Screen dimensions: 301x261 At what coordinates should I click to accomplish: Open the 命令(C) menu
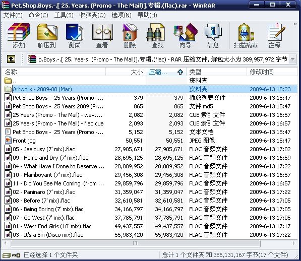[x=38, y=15]
